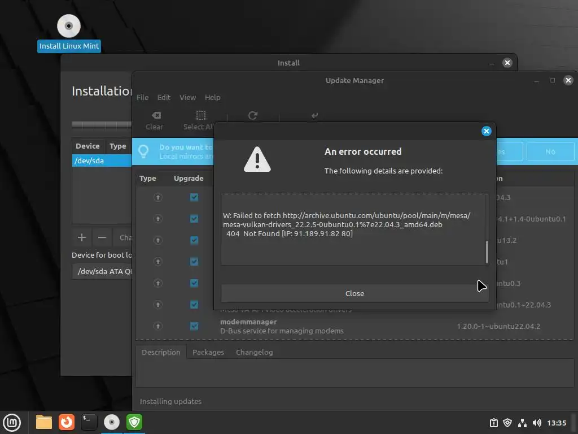
Task: Uncheck the sixth update's upgrade checkbox
Action: click(x=194, y=305)
